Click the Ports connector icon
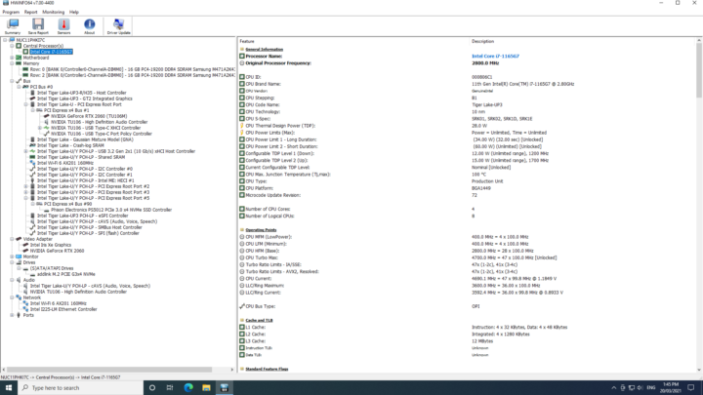 [x=19, y=315]
